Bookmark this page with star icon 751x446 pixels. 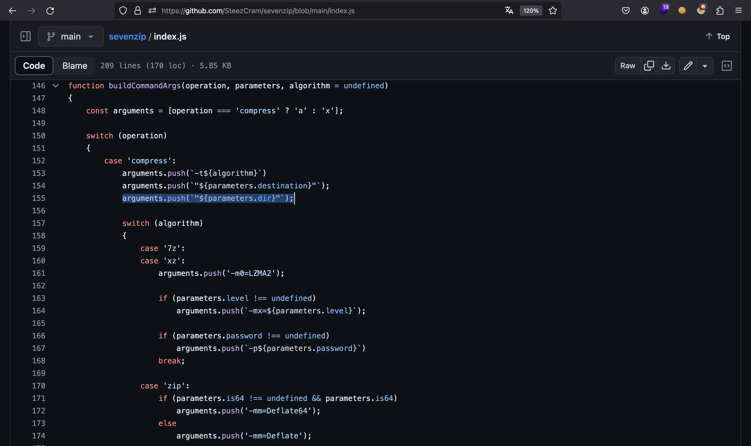(x=553, y=11)
